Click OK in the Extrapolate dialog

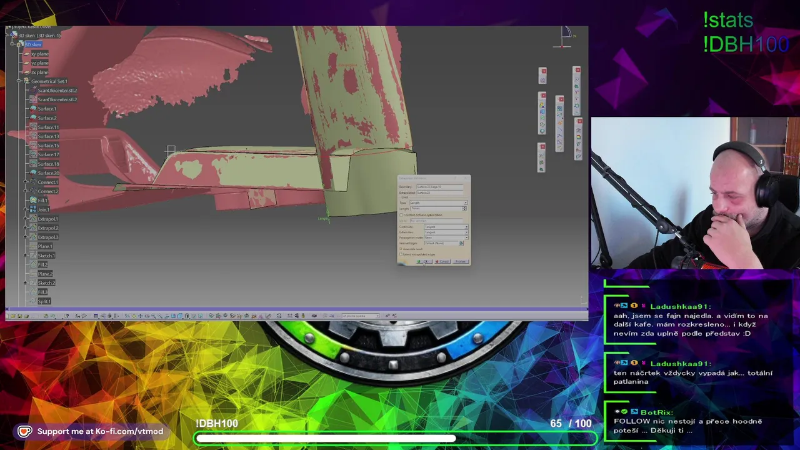click(x=424, y=261)
